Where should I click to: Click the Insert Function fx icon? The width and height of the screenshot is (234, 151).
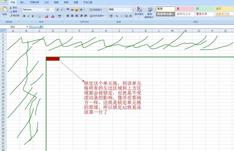(x=41, y=27)
